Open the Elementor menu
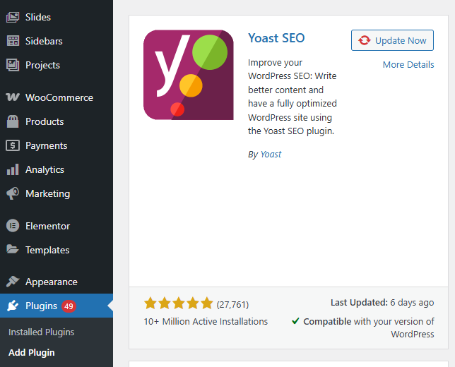The width and height of the screenshot is (455, 367). click(57, 226)
